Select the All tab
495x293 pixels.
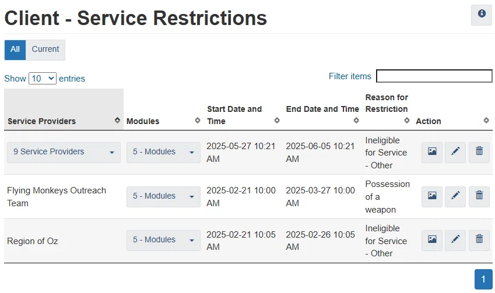pyautogui.click(x=15, y=50)
